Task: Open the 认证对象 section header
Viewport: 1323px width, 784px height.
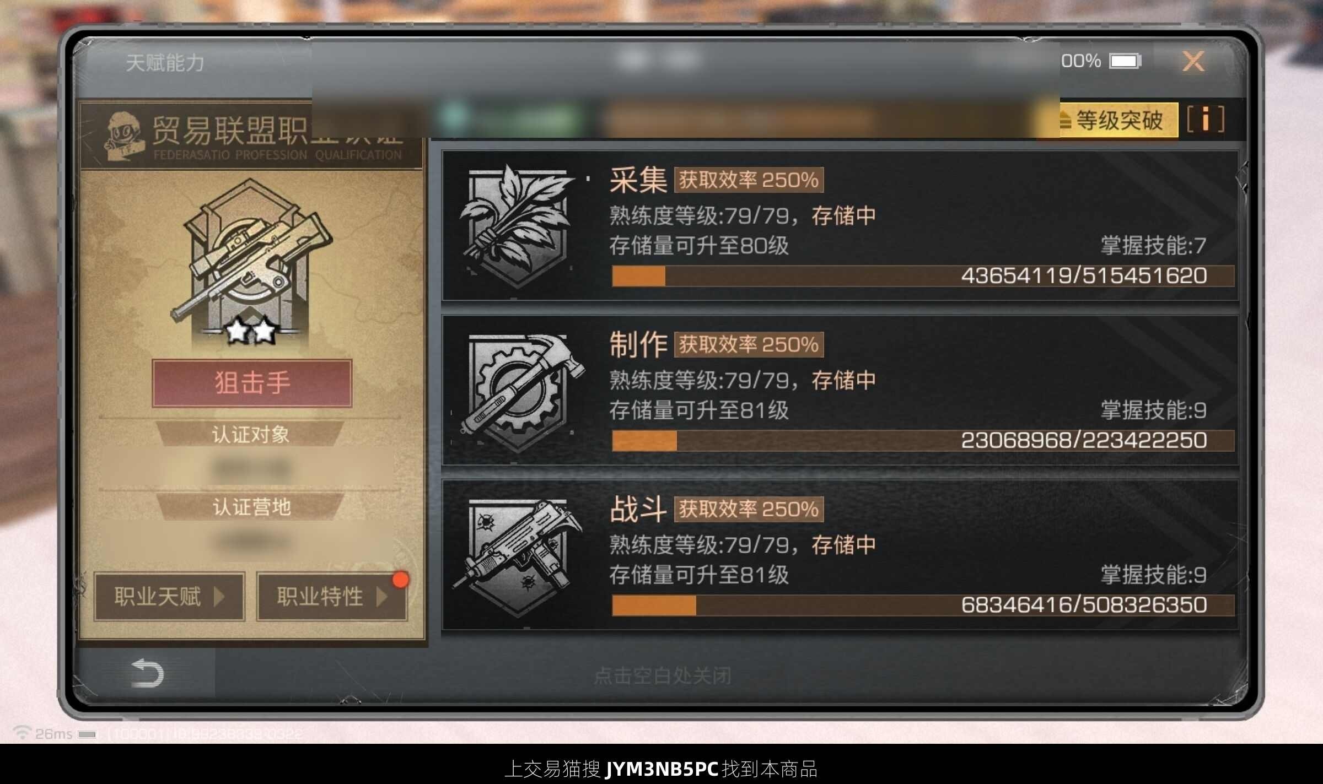Action: (x=250, y=434)
